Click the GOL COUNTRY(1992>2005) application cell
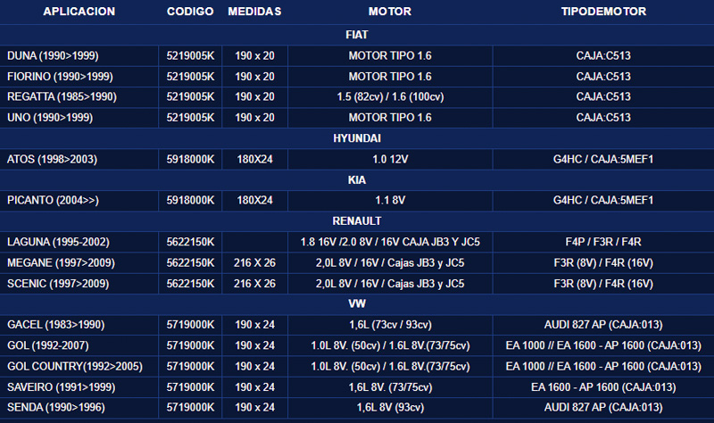Viewport: 714px width, 423px height. (x=75, y=366)
